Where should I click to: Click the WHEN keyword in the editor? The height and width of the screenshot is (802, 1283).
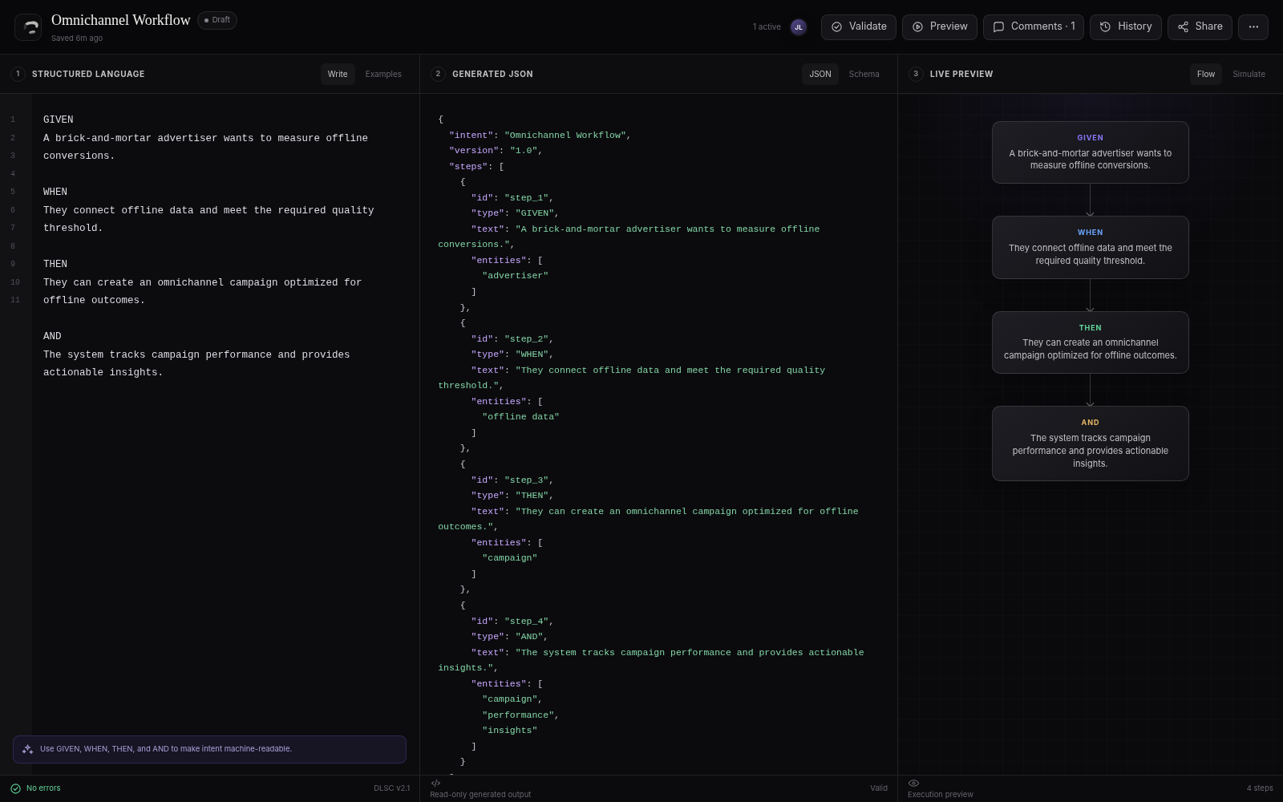[x=55, y=192]
